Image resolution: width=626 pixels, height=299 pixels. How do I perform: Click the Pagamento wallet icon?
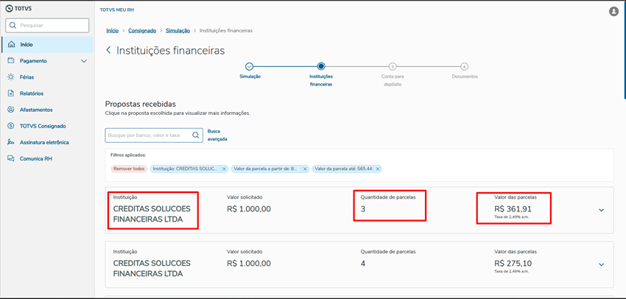pos(11,61)
